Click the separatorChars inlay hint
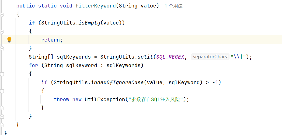This screenshot has width=282, height=135. tap(210, 57)
